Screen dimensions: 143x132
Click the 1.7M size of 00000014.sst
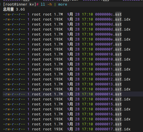pos(58,94)
